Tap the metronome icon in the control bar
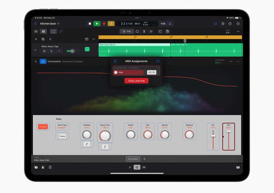Viewport: 274px width, 193px height. (170, 24)
